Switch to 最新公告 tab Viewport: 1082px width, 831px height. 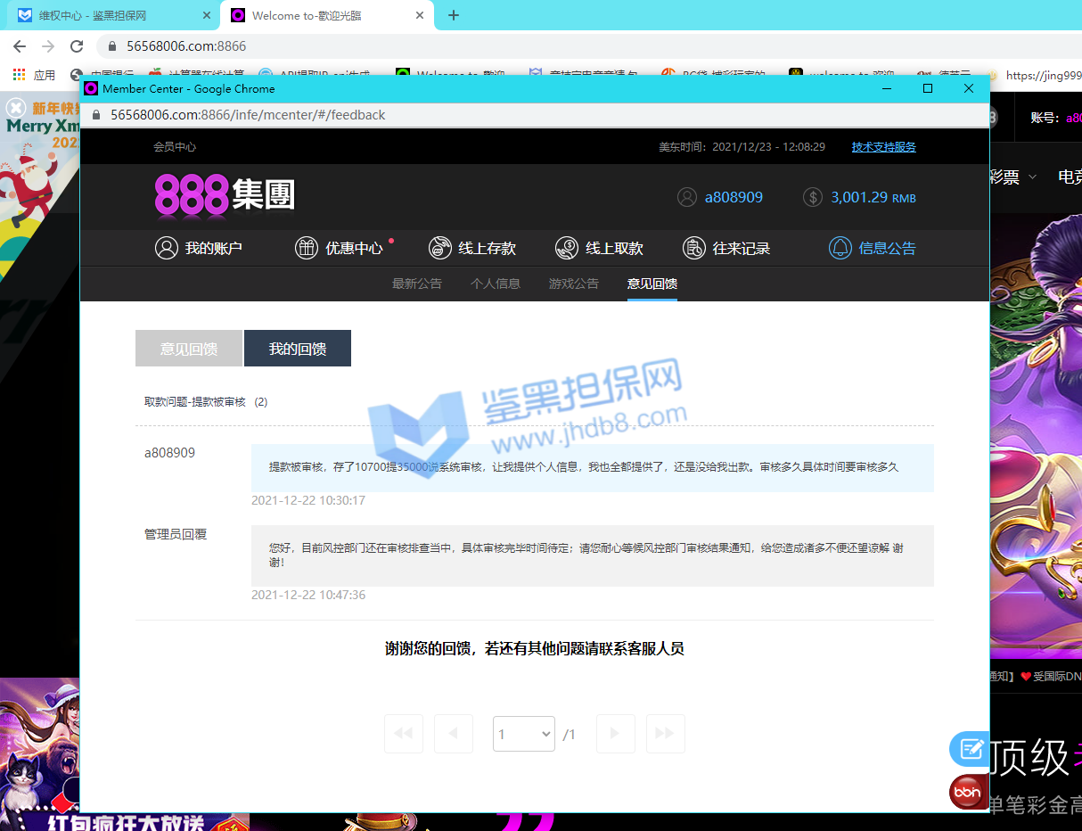(x=417, y=284)
